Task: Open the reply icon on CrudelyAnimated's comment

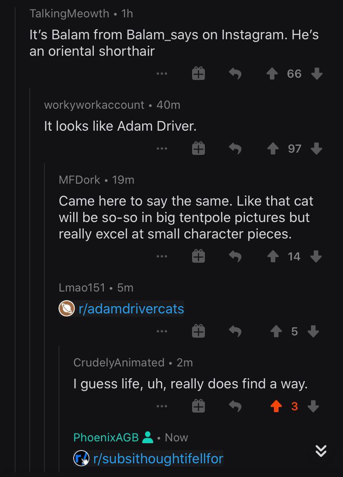Action: click(x=235, y=406)
